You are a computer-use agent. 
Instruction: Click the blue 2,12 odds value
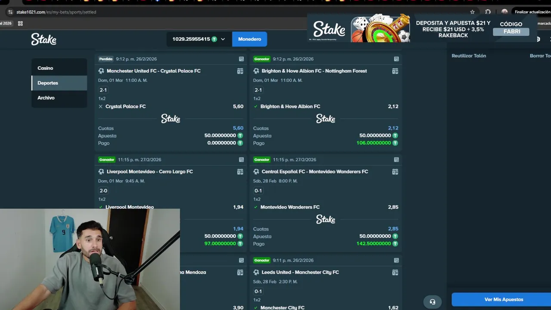point(393,128)
